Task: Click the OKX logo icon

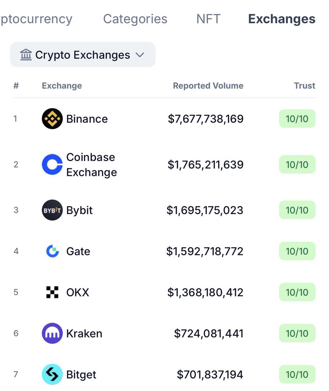Action: point(52,292)
